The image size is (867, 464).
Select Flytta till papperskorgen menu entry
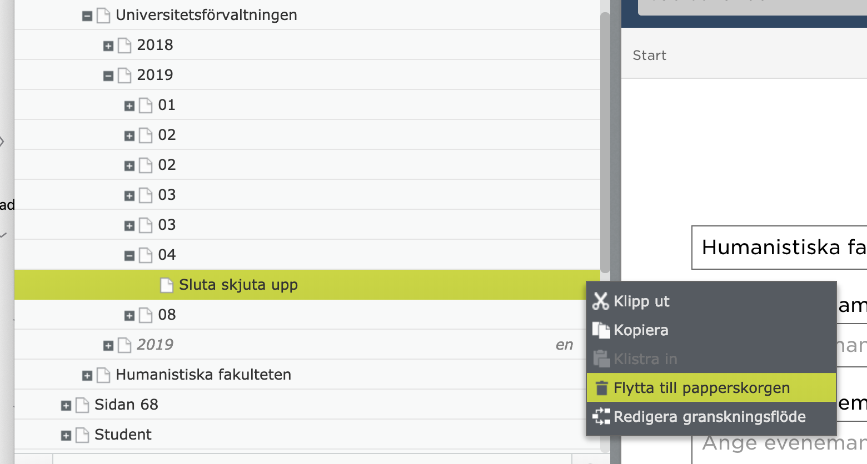click(701, 388)
